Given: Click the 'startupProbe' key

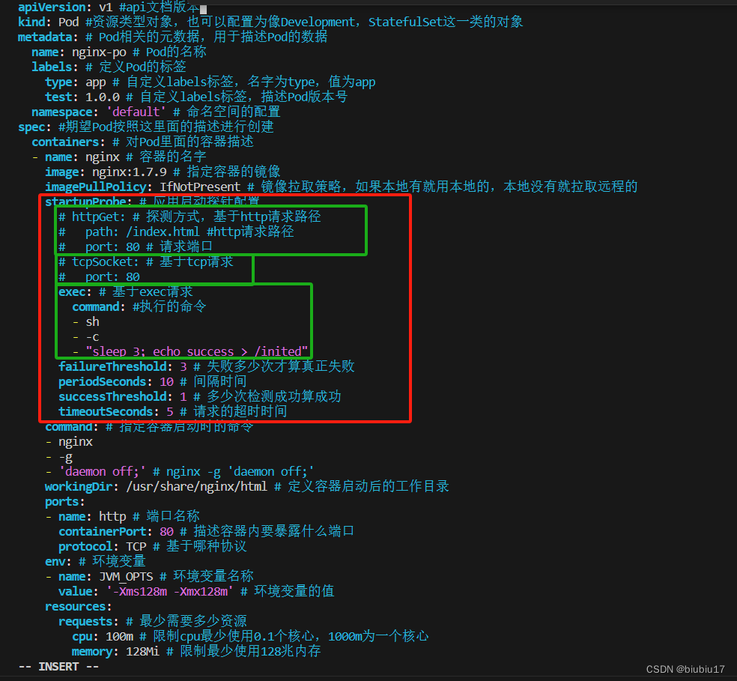Looking at the screenshot, I should [x=85, y=202].
